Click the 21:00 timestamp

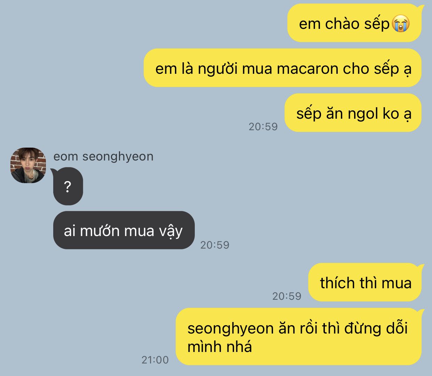pos(155,360)
